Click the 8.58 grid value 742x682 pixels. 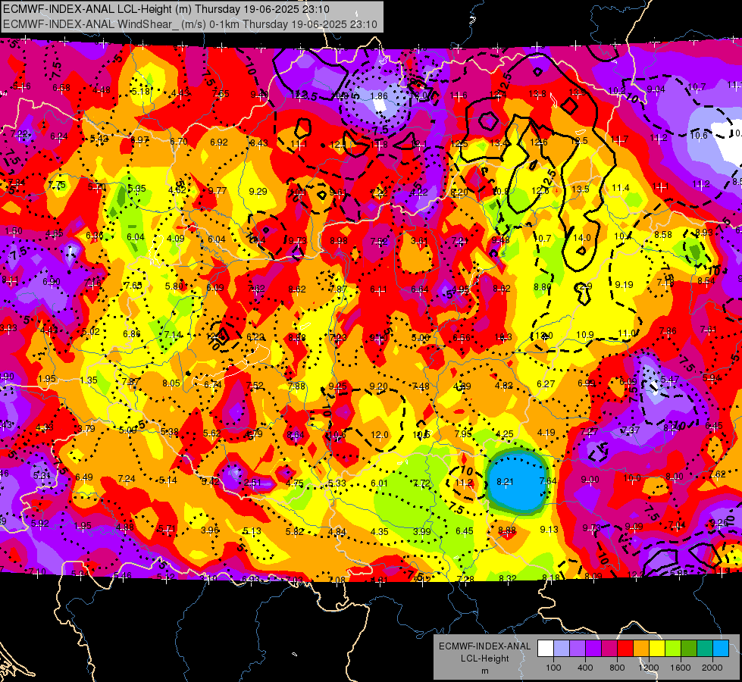pyautogui.click(x=663, y=234)
